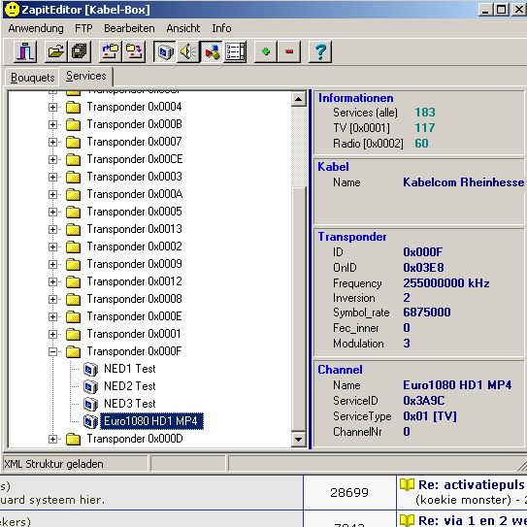Select Transponder 0x0008 in the tree
The width and height of the screenshot is (527, 527).
coord(135,299)
